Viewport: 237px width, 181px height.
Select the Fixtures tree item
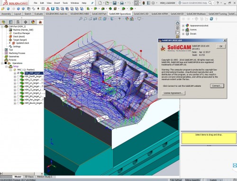coord(12,60)
